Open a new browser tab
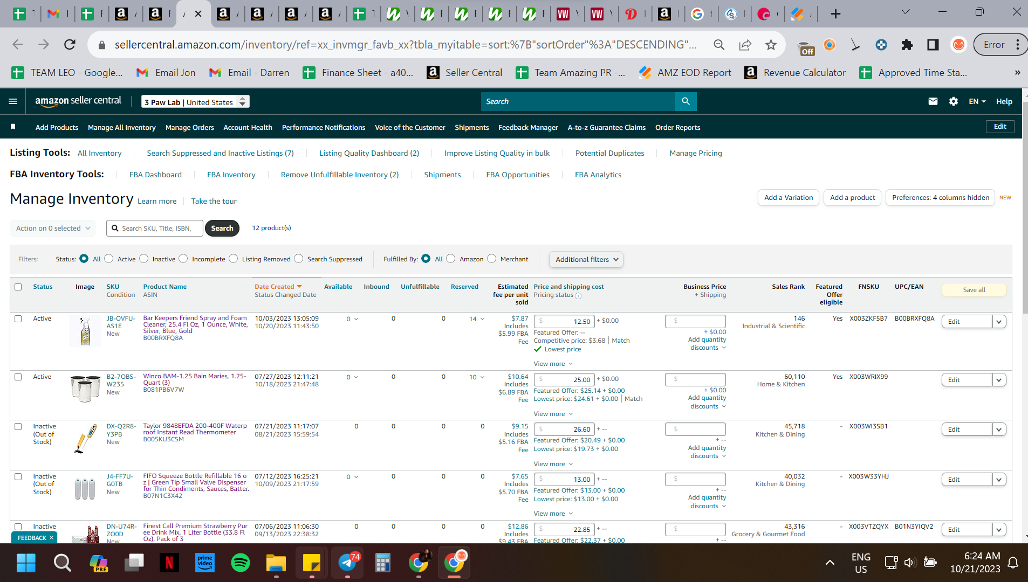Screen dimensions: 1028x582 835,14
